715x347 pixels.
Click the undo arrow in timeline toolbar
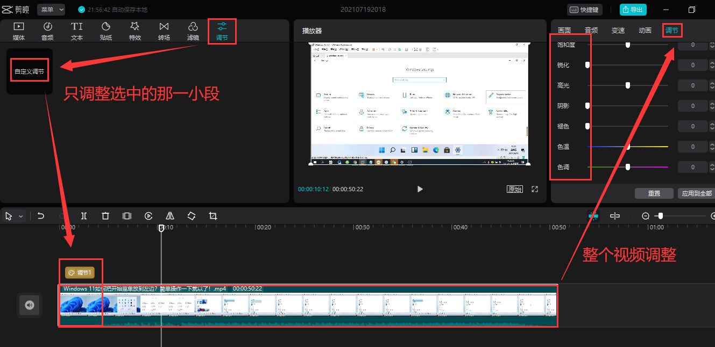pyautogui.click(x=41, y=216)
